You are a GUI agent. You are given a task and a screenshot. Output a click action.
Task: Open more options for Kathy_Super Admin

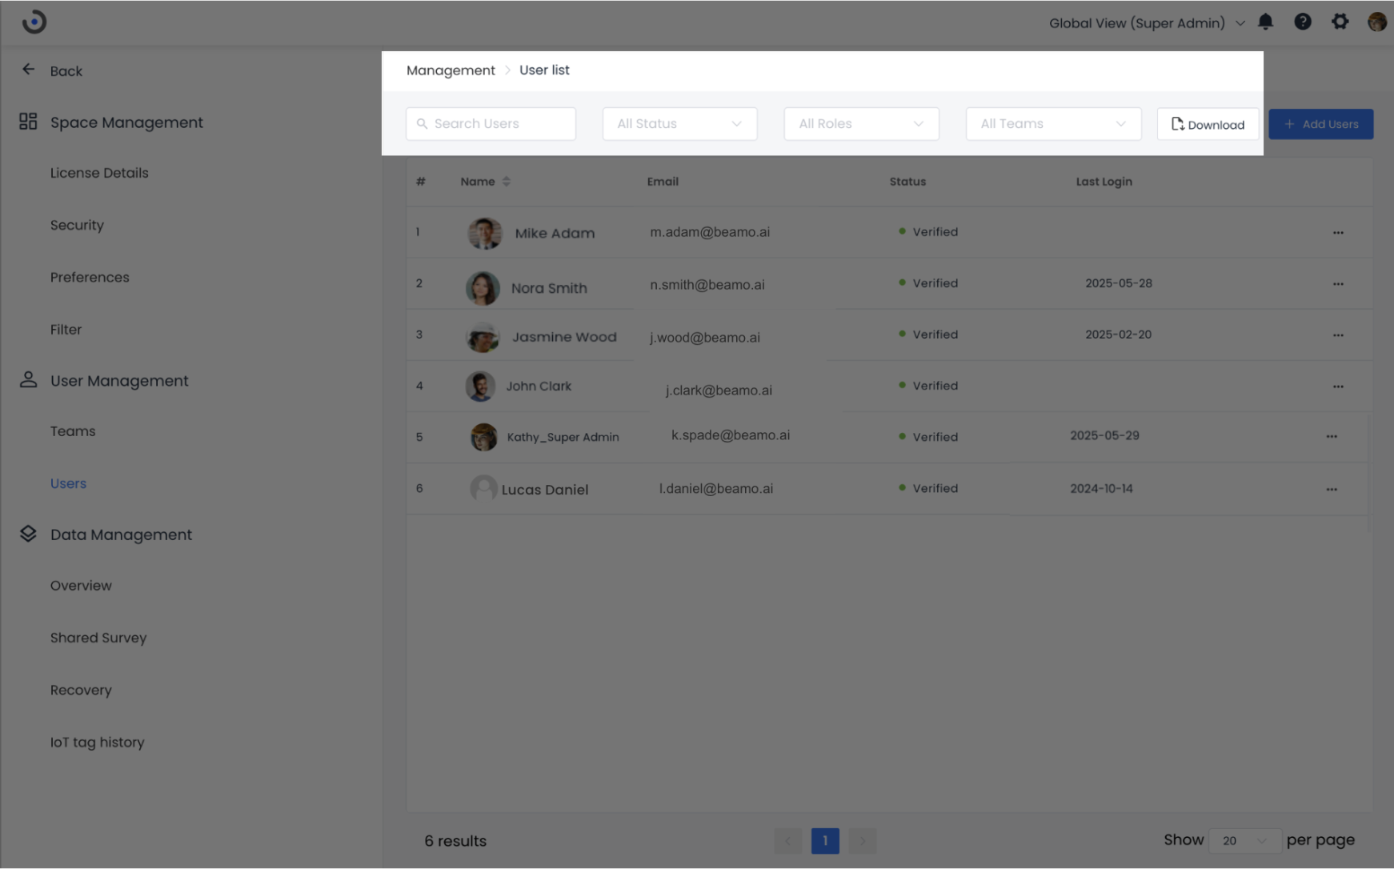1332,437
